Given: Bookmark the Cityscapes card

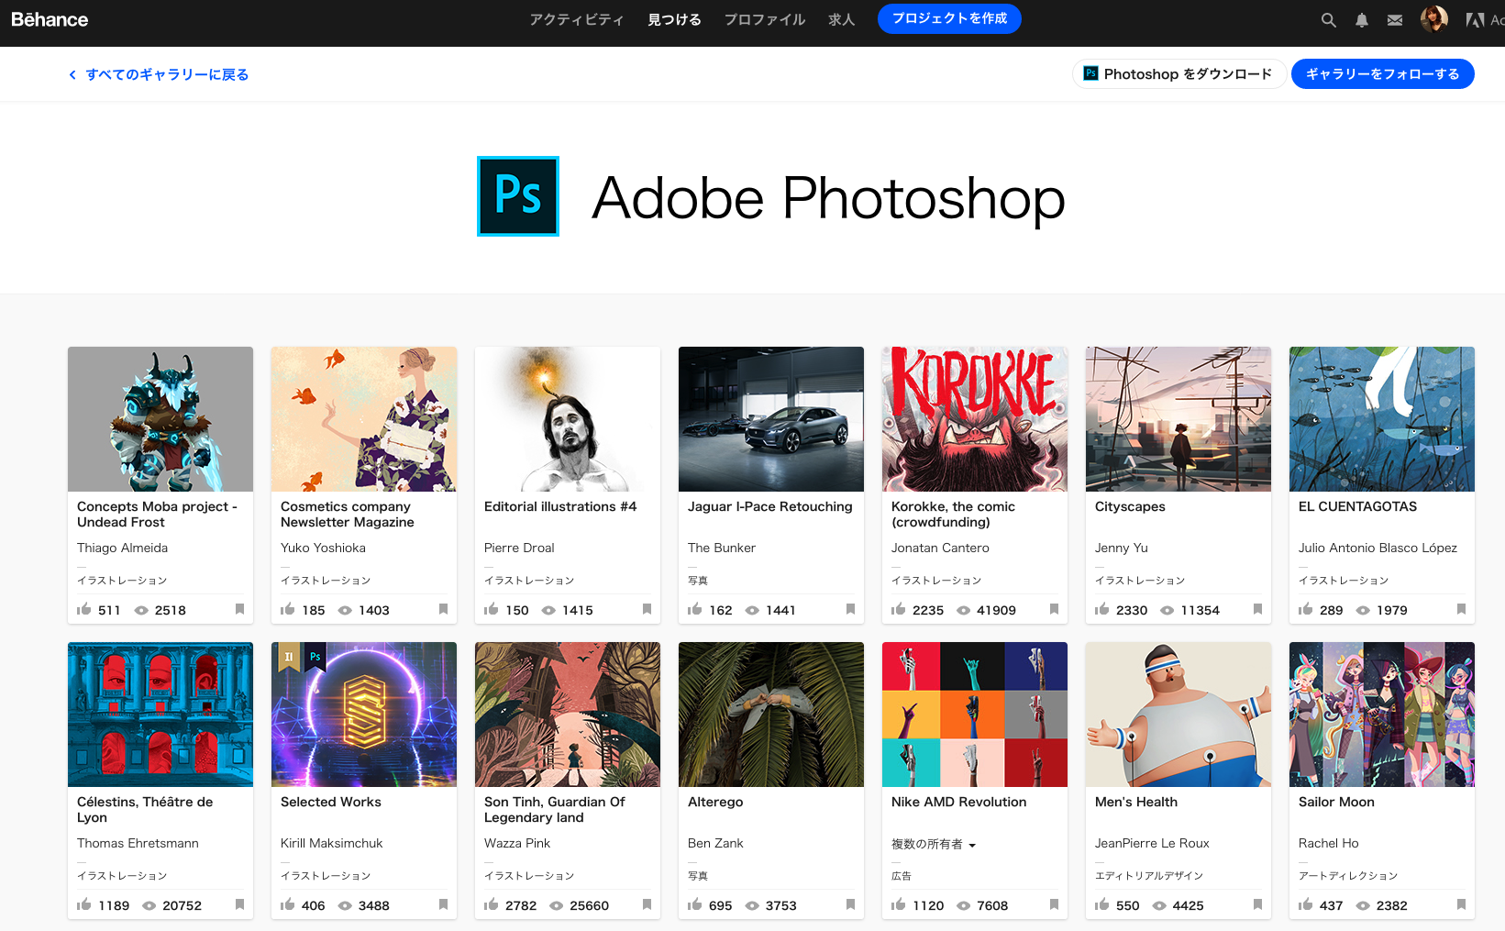Looking at the screenshot, I should (1257, 609).
